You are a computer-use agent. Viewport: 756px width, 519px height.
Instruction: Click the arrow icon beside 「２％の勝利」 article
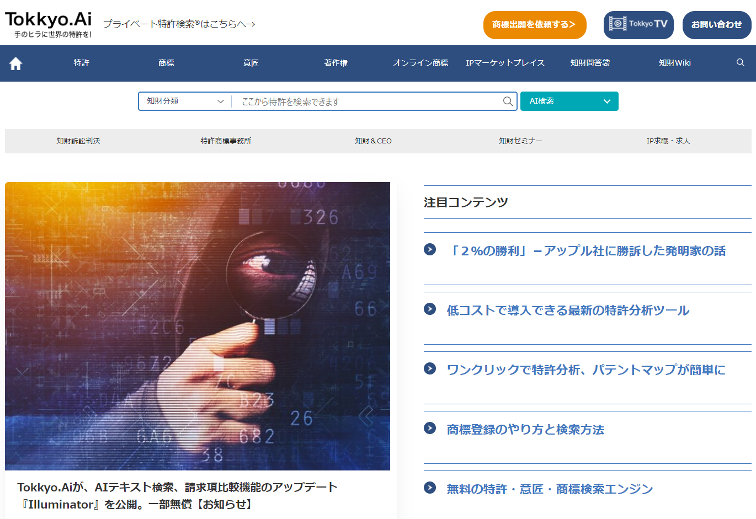pos(429,249)
